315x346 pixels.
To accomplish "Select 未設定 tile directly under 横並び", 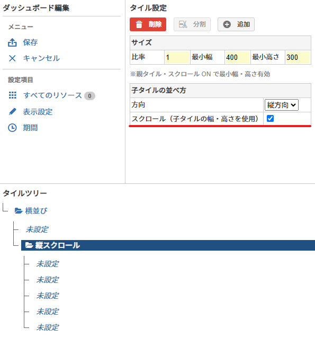I will point(37,229).
